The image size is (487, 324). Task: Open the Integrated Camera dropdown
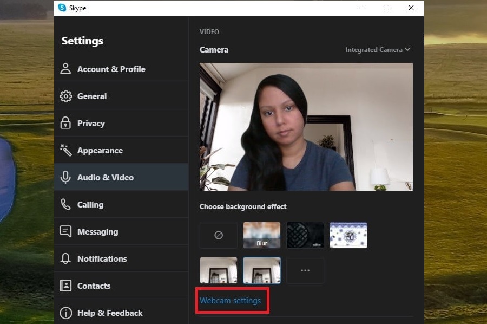pyautogui.click(x=377, y=49)
